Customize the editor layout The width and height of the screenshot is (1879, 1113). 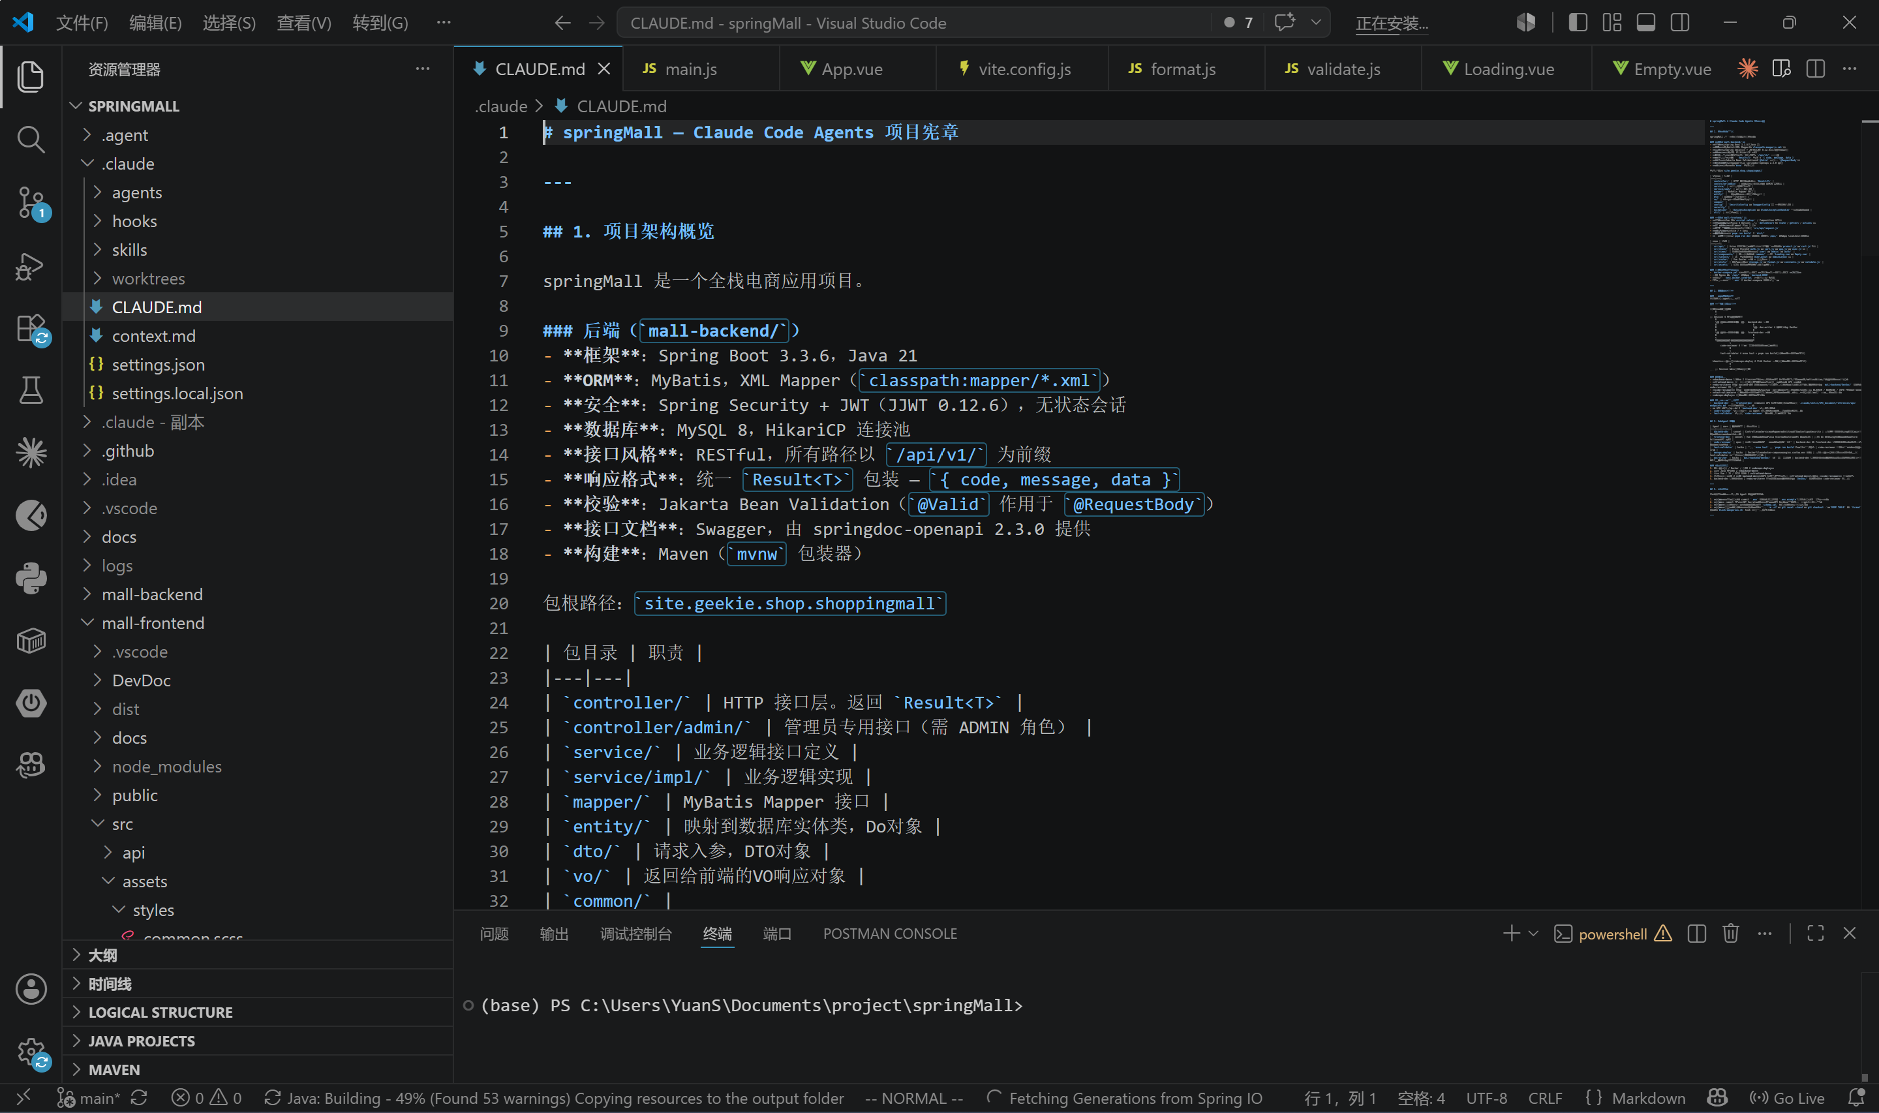coord(1612,22)
